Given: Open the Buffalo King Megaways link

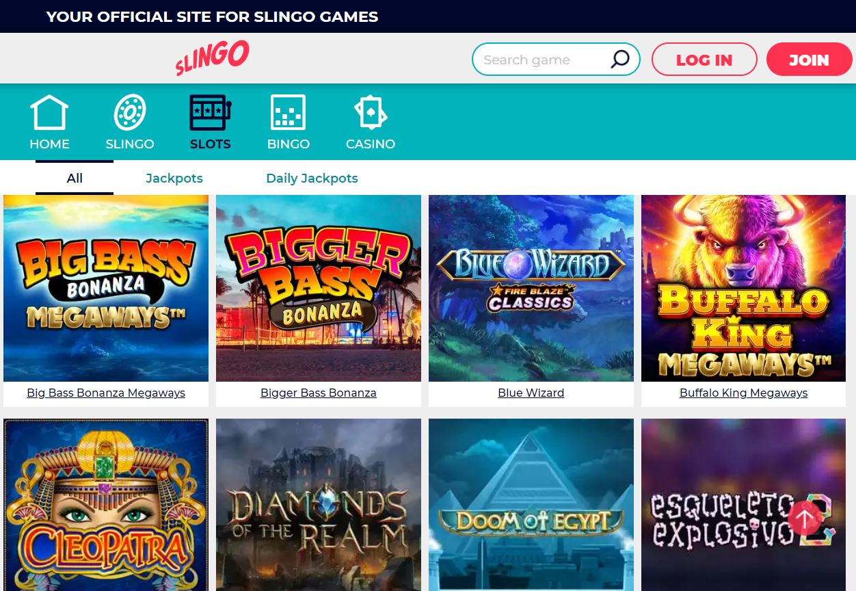Looking at the screenshot, I should pos(744,393).
